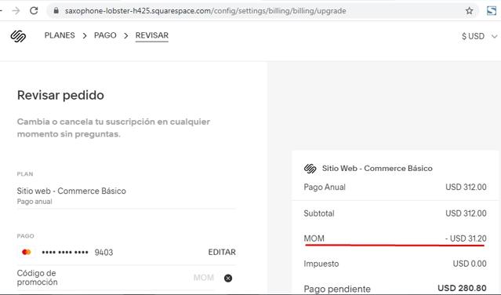Click the 'Impuesto' label

(x=321, y=264)
